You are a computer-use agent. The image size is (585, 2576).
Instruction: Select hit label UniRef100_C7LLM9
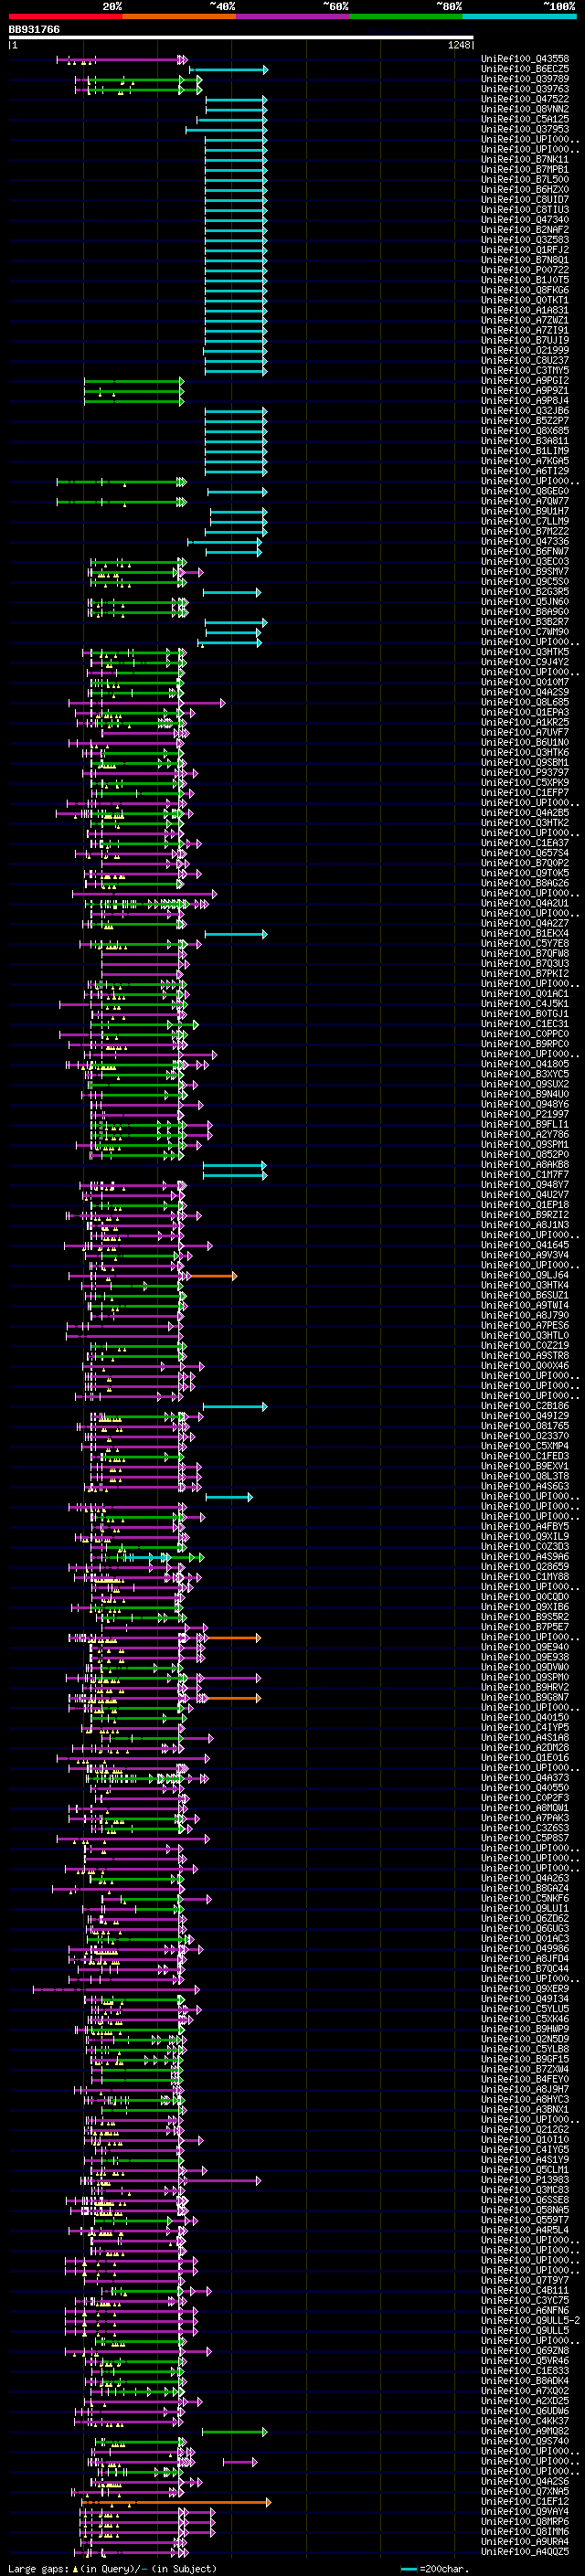(525, 521)
